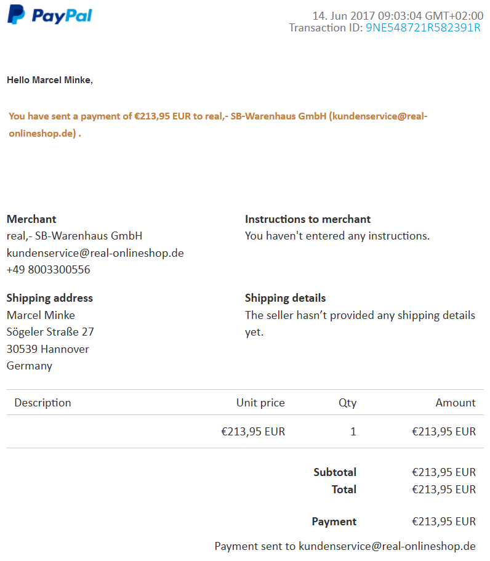
Task: Click merchant phone number +49 8003300556
Action: (48, 269)
